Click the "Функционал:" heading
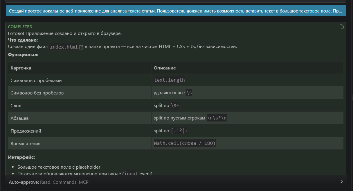 (23, 54)
